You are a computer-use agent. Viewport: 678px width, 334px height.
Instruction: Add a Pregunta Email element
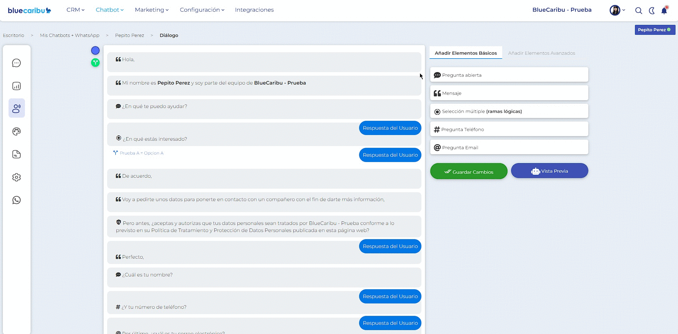click(509, 147)
